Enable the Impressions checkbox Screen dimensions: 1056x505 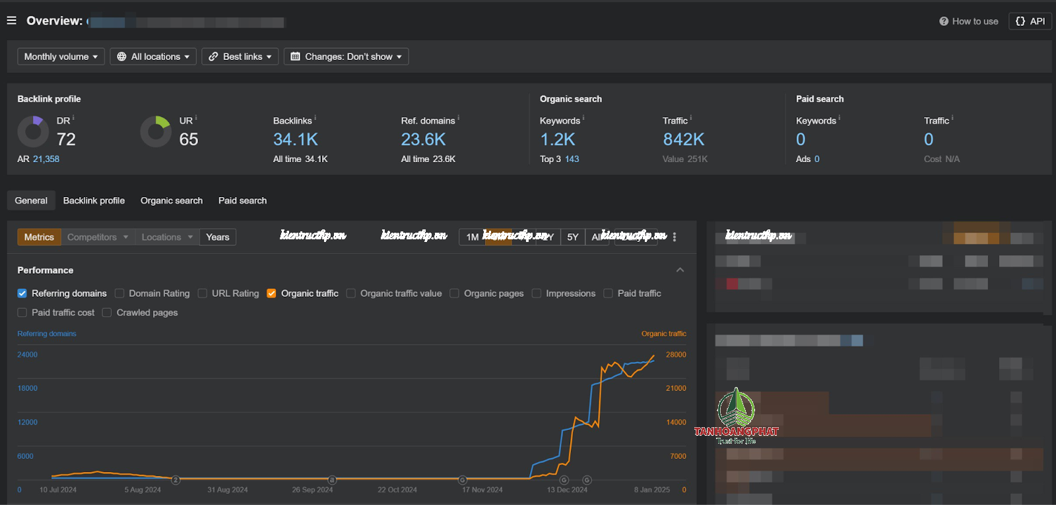pos(537,293)
